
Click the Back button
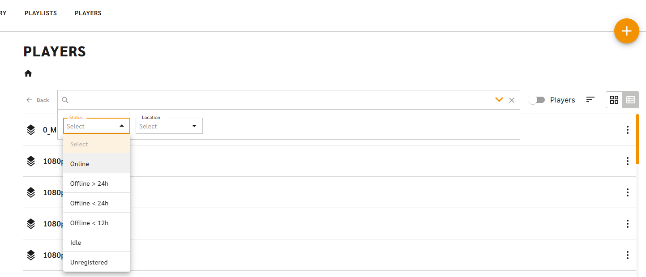click(x=38, y=100)
